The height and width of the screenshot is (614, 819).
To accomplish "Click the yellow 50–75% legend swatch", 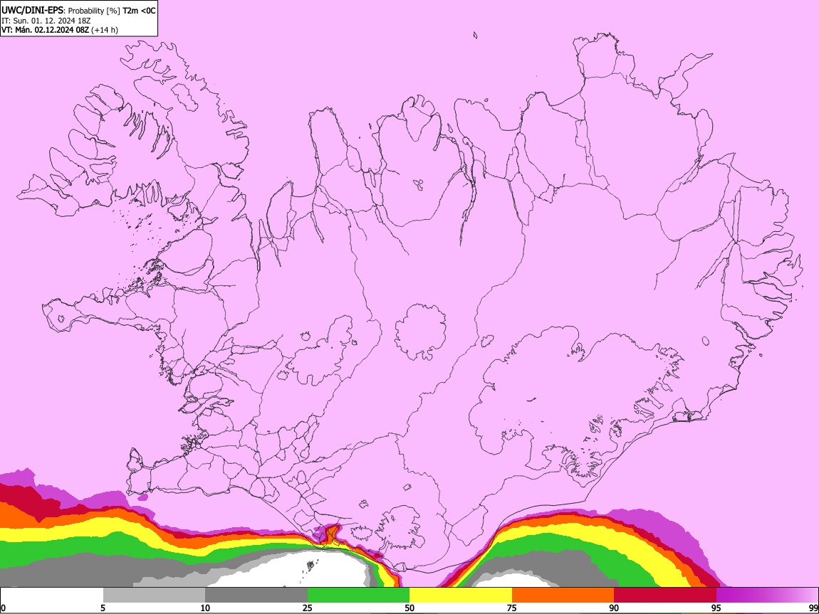I will click(x=461, y=596).
